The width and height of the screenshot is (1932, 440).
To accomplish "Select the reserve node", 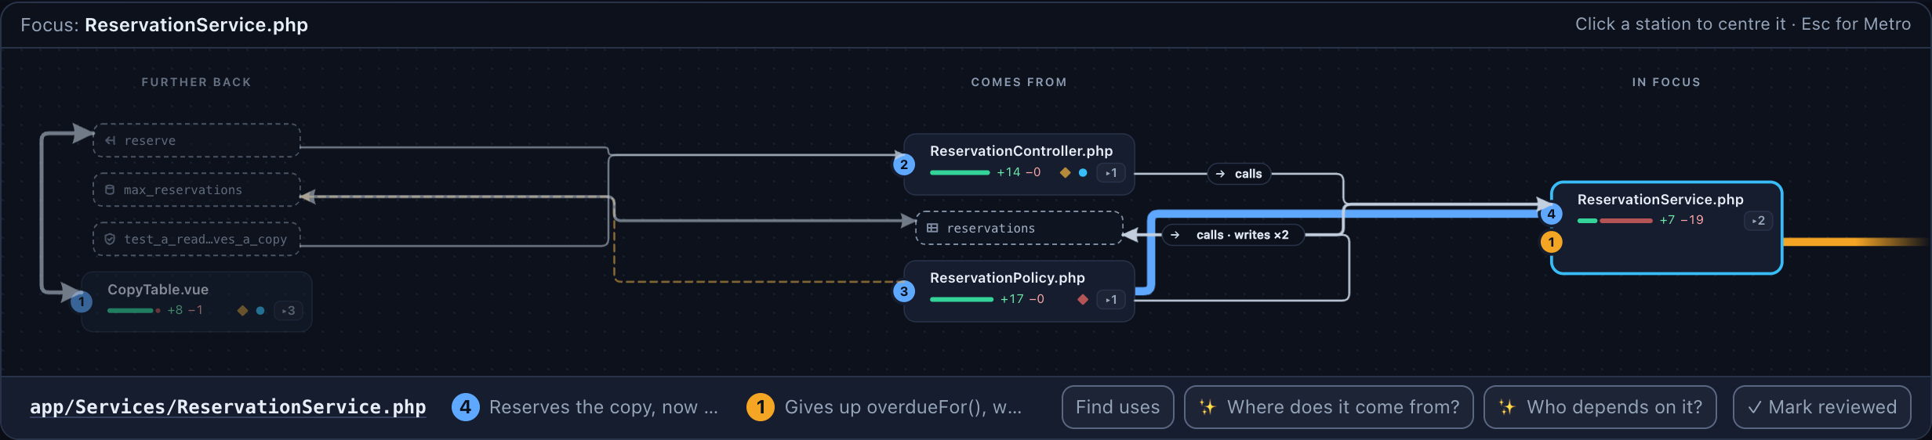I will (197, 140).
